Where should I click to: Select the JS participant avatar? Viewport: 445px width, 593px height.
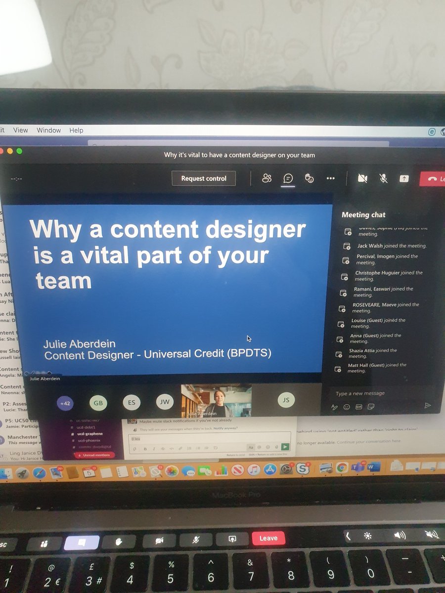pyautogui.click(x=286, y=400)
